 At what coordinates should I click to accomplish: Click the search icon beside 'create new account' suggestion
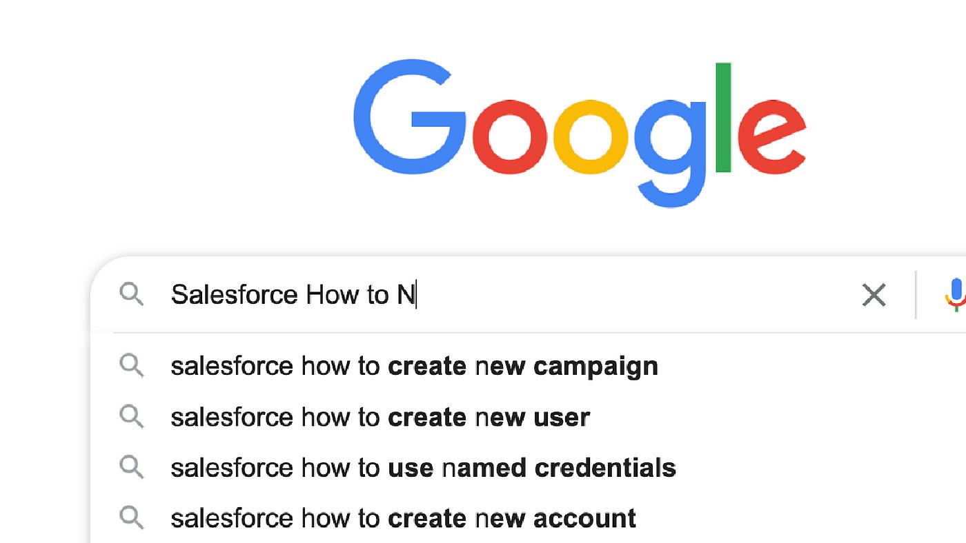pyautogui.click(x=132, y=518)
